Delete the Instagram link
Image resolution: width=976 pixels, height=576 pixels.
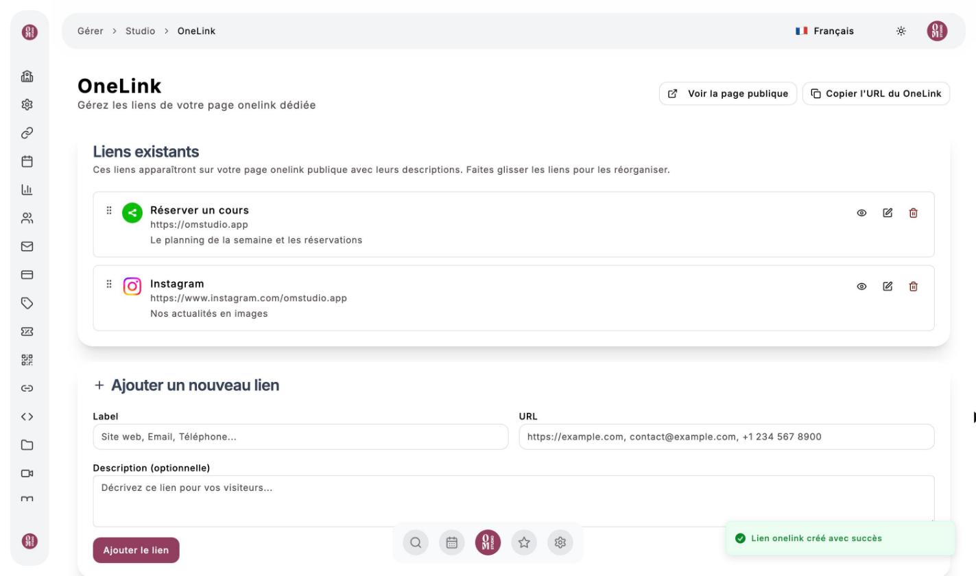(x=914, y=287)
